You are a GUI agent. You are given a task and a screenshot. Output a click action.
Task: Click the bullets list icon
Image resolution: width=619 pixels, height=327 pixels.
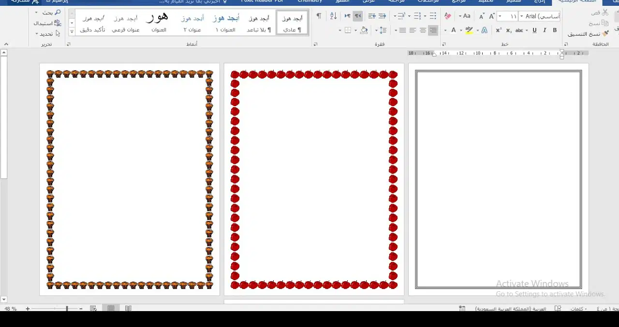click(432, 16)
